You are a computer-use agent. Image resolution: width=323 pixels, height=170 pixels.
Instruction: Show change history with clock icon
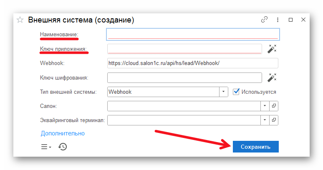[63, 147]
